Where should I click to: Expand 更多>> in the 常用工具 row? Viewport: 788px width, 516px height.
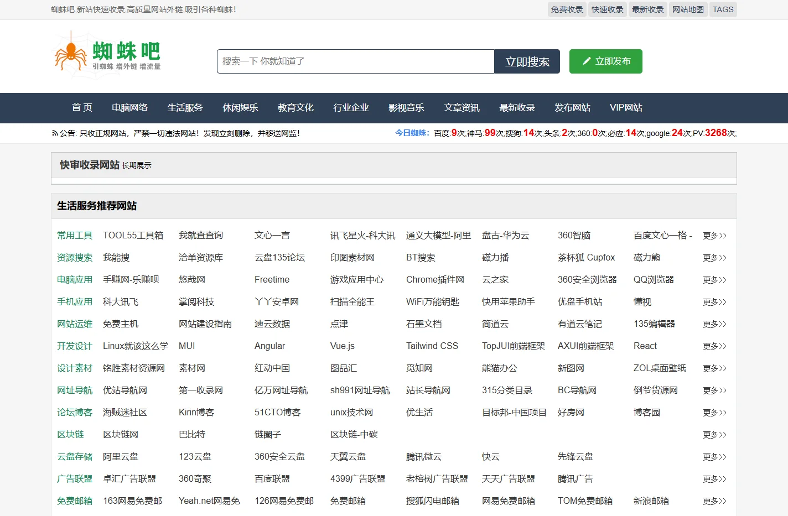[x=714, y=236]
